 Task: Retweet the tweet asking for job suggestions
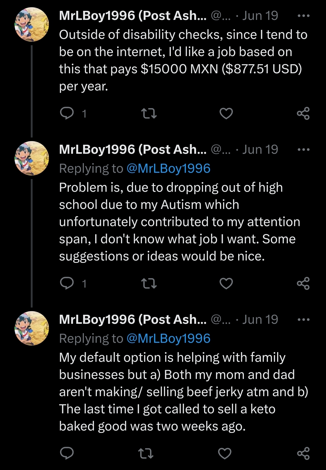(x=149, y=283)
